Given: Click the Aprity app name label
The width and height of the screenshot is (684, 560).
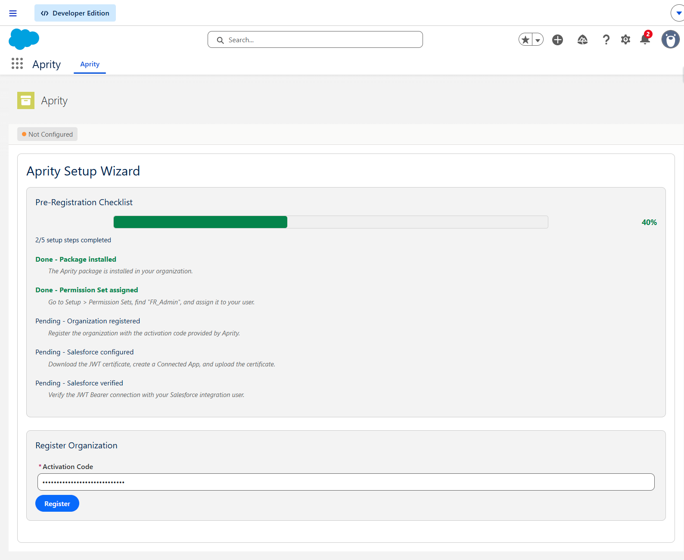Looking at the screenshot, I should tap(47, 64).
